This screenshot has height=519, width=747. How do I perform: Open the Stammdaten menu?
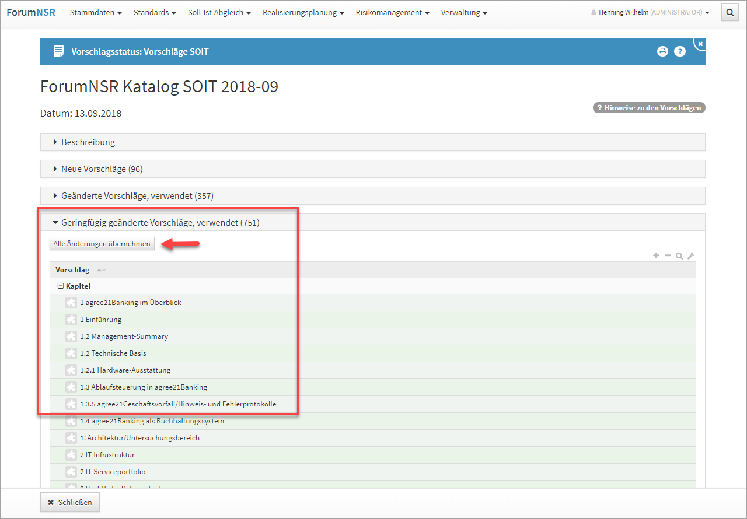tap(96, 13)
